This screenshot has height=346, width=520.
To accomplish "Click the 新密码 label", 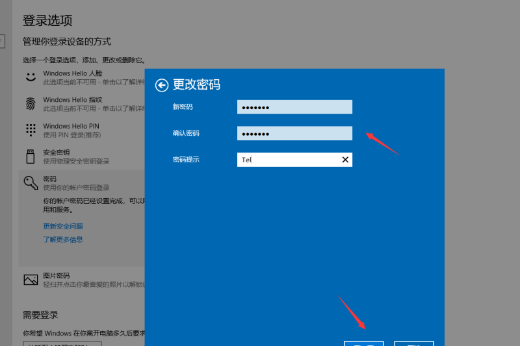I will pos(183,107).
